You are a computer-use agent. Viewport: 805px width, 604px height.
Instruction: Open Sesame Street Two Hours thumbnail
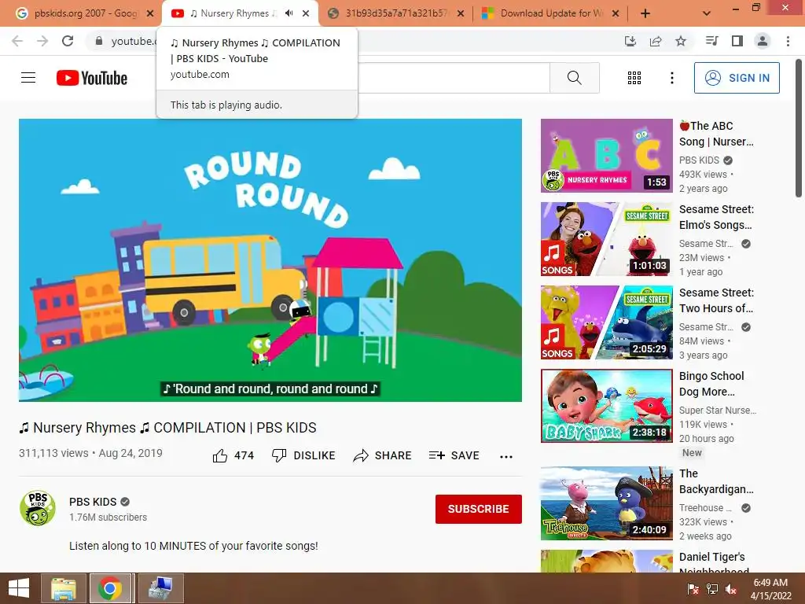(606, 322)
